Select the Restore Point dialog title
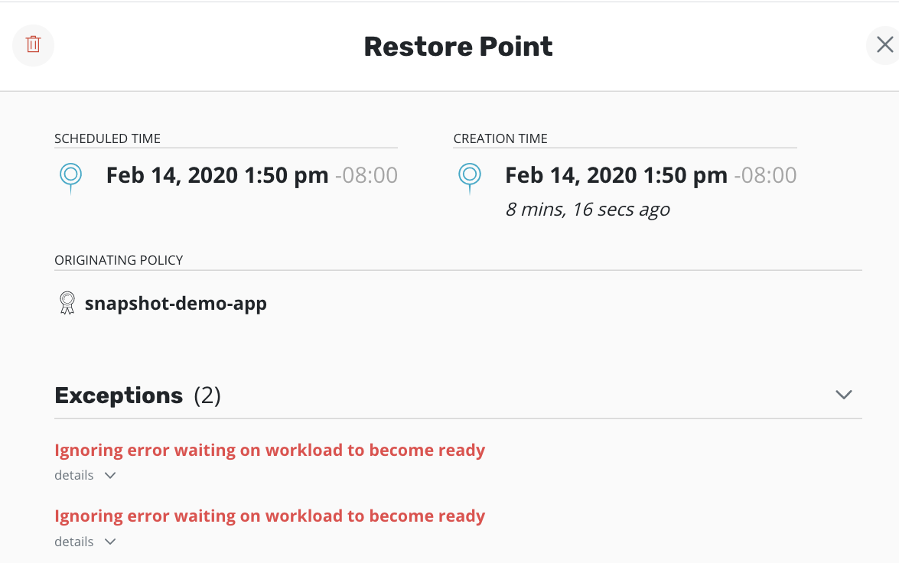The height and width of the screenshot is (563, 899). 458,46
